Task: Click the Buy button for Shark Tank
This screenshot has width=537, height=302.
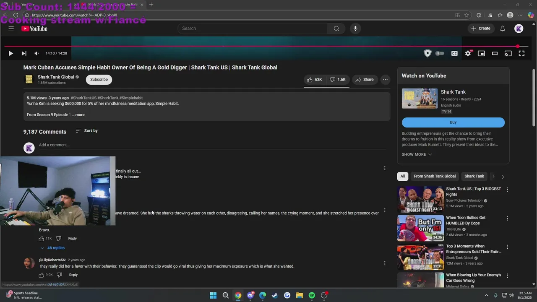Action: [453, 122]
